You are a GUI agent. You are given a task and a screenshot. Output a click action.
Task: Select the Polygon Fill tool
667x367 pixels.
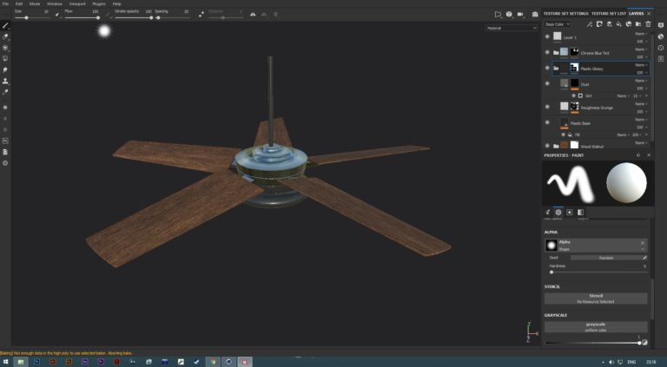point(5,59)
